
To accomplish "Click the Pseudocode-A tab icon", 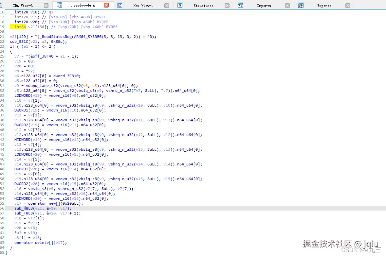I will pyautogui.click(x=59, y=5).
